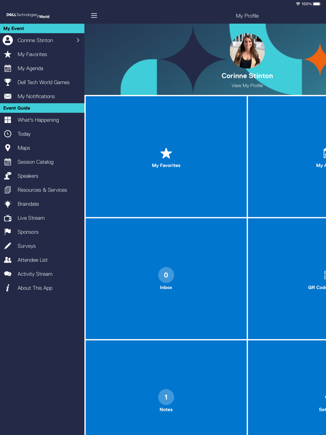Click the Event Guide section header
The height and width of the screenshot is (435, 326).
click(x=42, y=108)
